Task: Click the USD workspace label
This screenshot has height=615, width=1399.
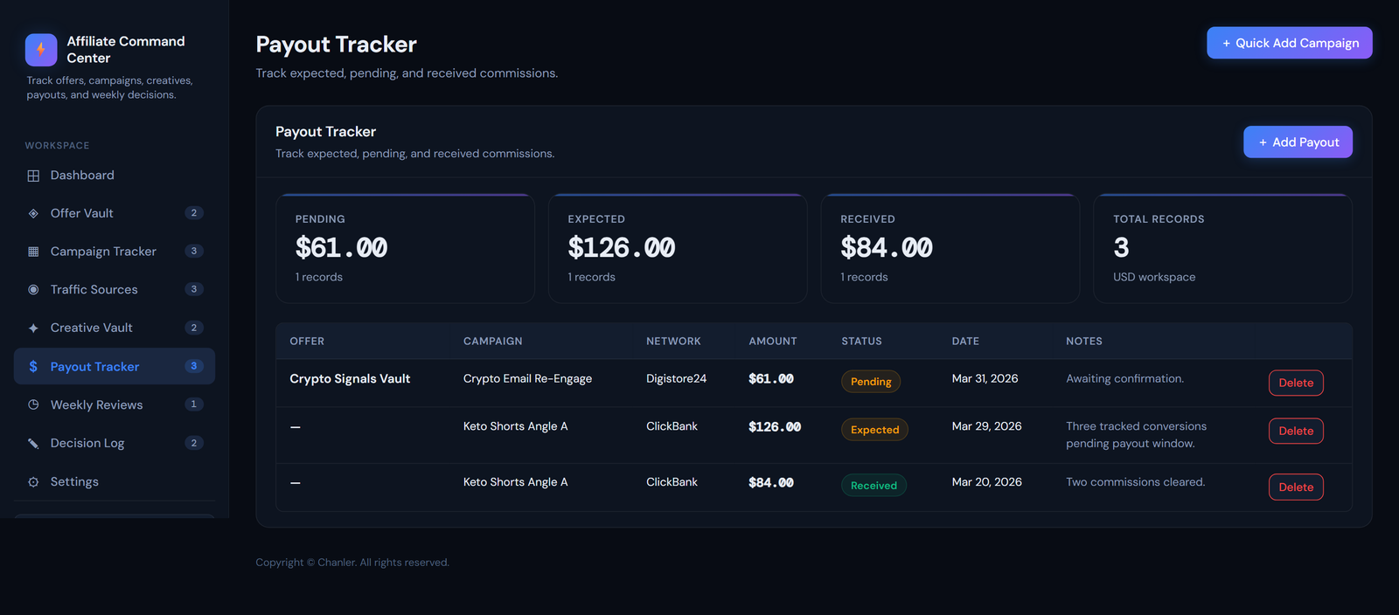Action: point(1154,277)
